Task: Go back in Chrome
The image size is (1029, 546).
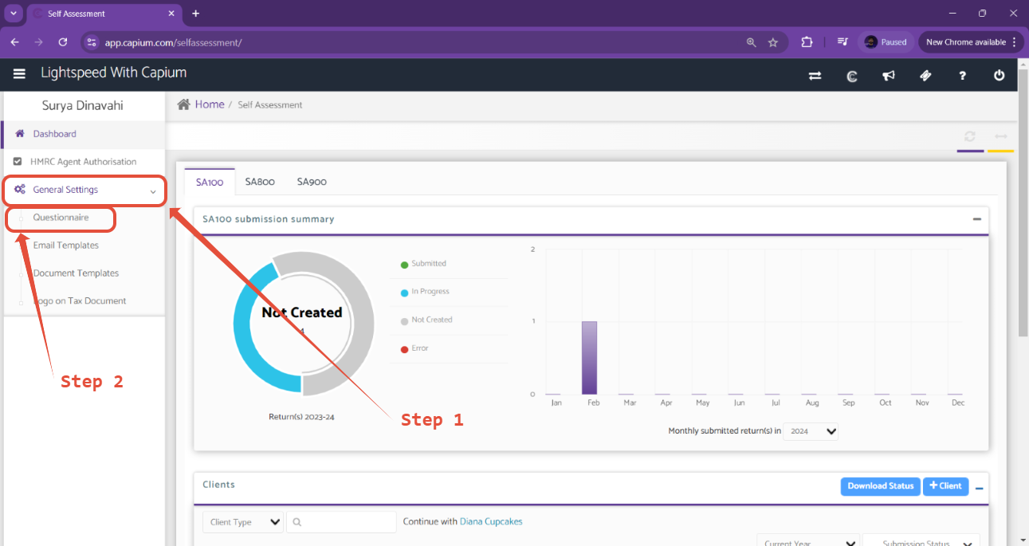Action: 14,42
